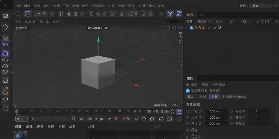
Task: Open the 用户数据 menu in attributes
Action: (x=219, y=84)
